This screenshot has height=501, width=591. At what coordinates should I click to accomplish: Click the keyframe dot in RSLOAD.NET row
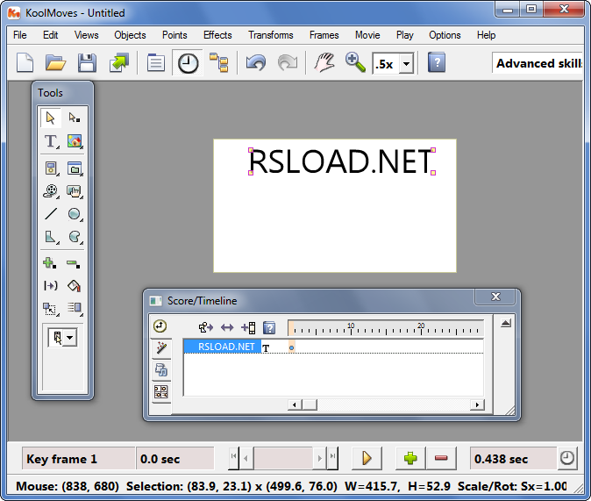tap(292, 347)
